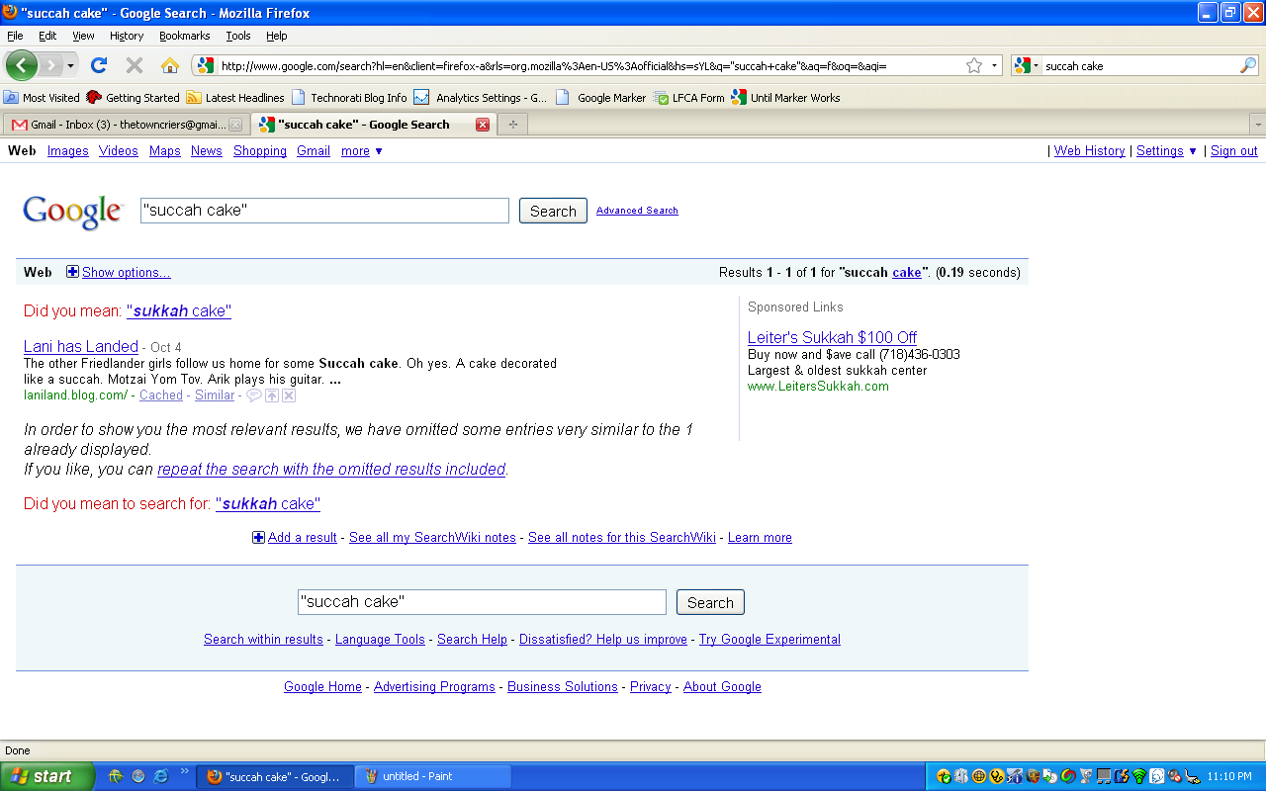Open the Windows Start menu
This screenshot has width=1266, height=791.
pyautogui.click(x=47, y=776)
